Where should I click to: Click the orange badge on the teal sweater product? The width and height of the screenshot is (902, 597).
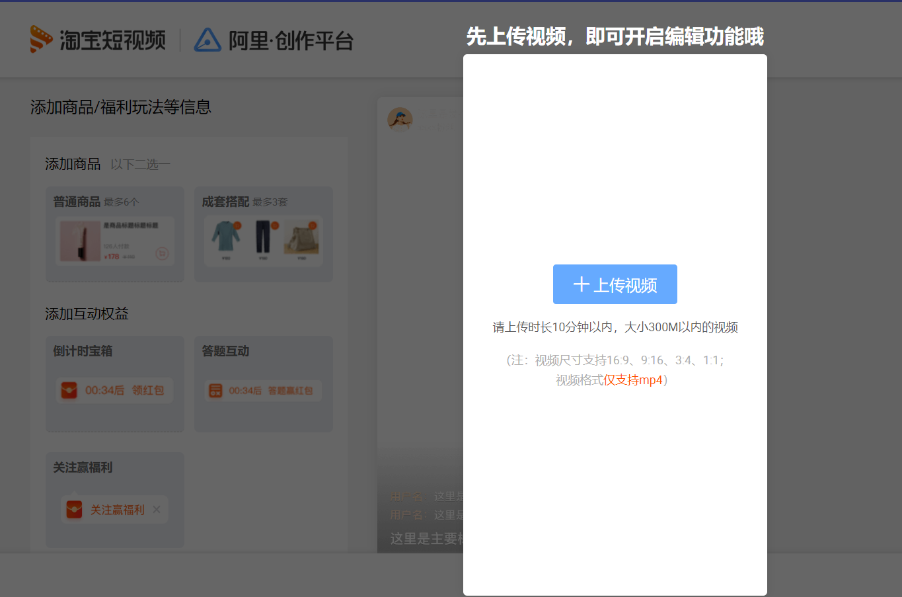click(x=237, y=225)
